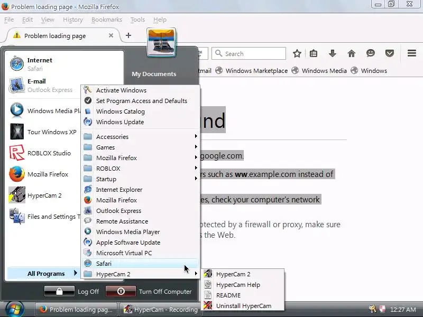This screenshot has width=423, height=317.
Task: Open the Help menu in Firefox
Action: [160, 20]
